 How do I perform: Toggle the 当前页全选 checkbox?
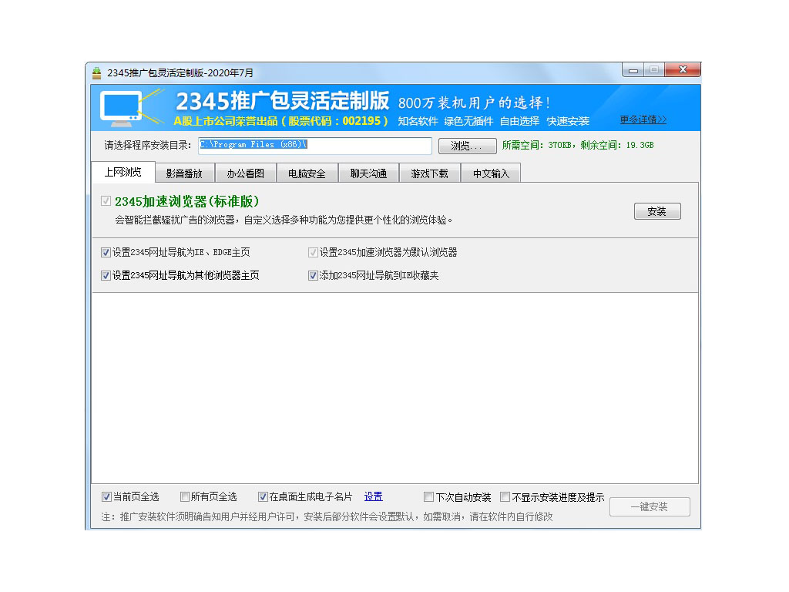point(106,497)
